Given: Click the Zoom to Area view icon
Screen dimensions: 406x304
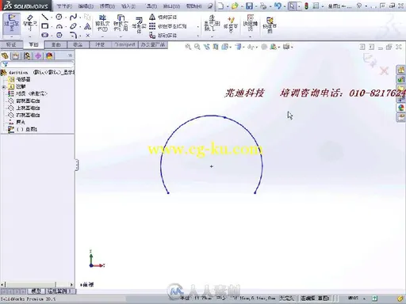Looking at the screenshot, I should [x=197, y=47].
